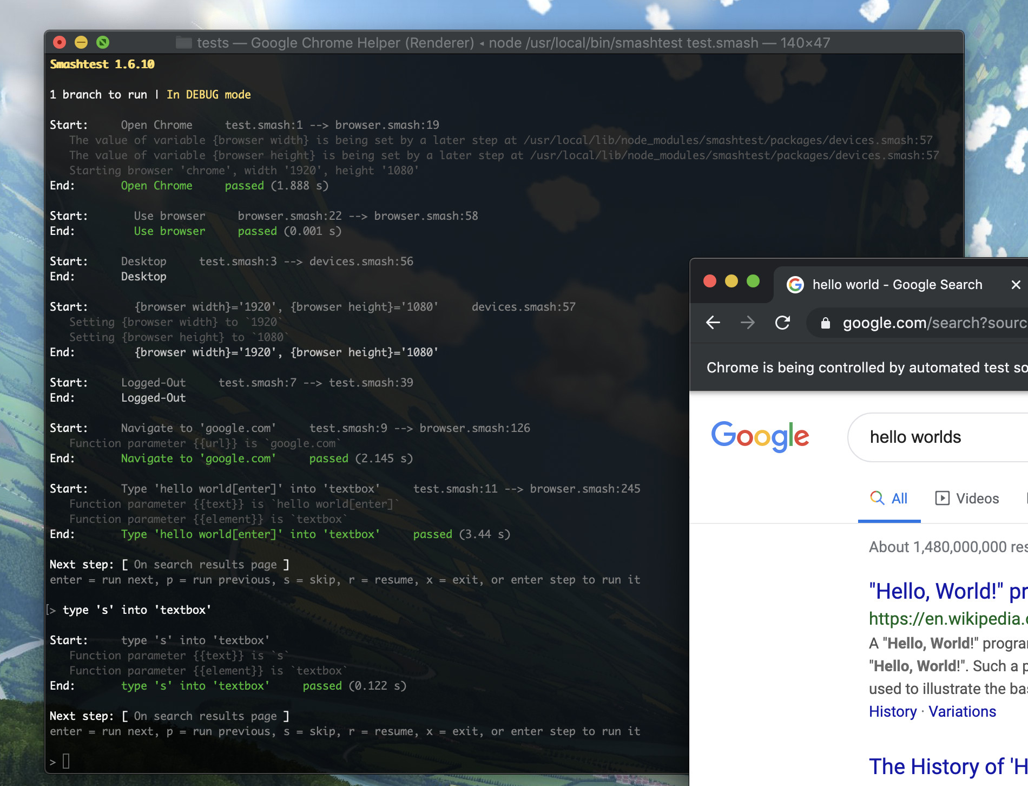Open the "Hello, World!" result link

[x=948, y=592]
